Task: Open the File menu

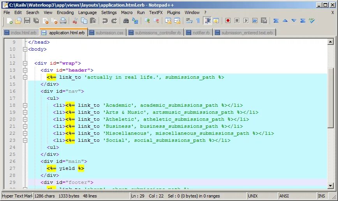Action: (x=7, y=12)
